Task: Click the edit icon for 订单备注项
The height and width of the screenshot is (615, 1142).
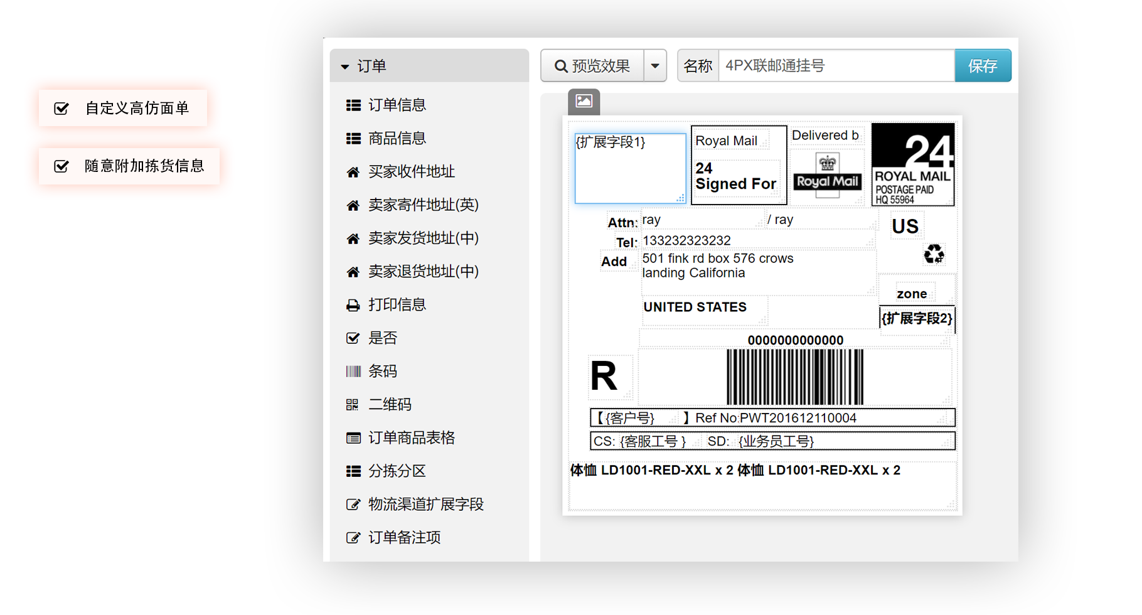Action: pyautogui.click(x=353, y=538)
